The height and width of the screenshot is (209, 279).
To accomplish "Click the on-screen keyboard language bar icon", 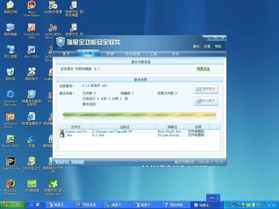I will [212, 198].
